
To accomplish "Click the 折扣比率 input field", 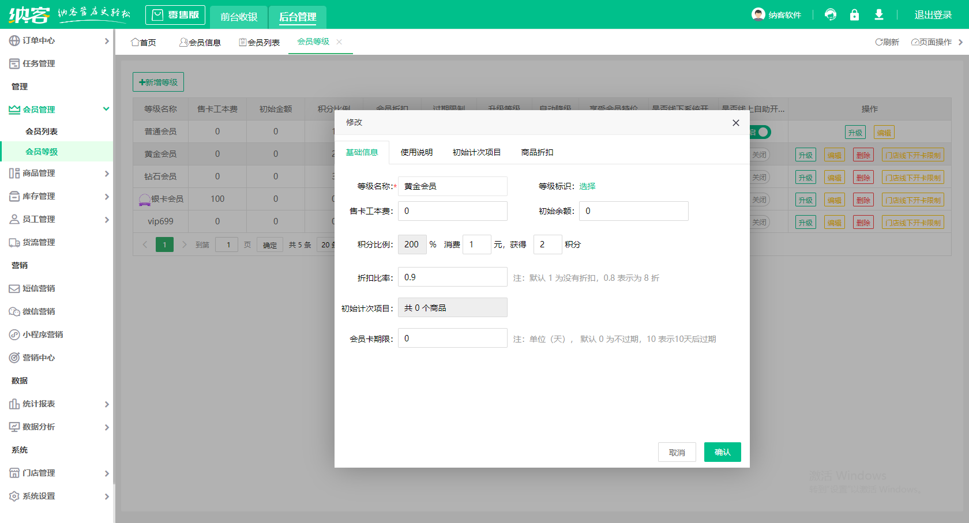I will 452,277.
